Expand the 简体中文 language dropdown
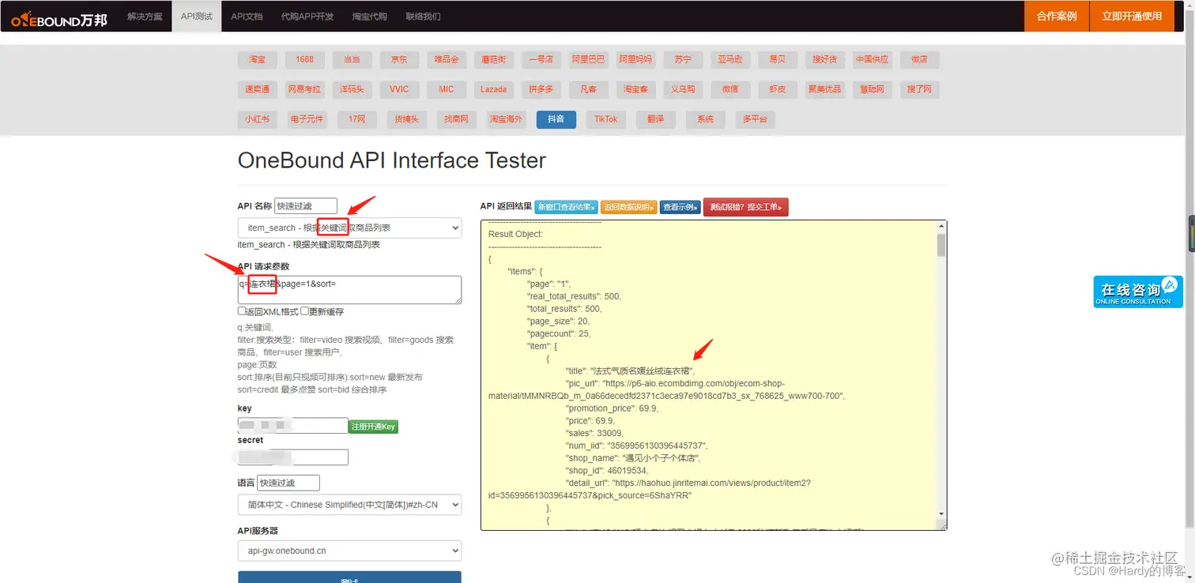 pos(349,505)
